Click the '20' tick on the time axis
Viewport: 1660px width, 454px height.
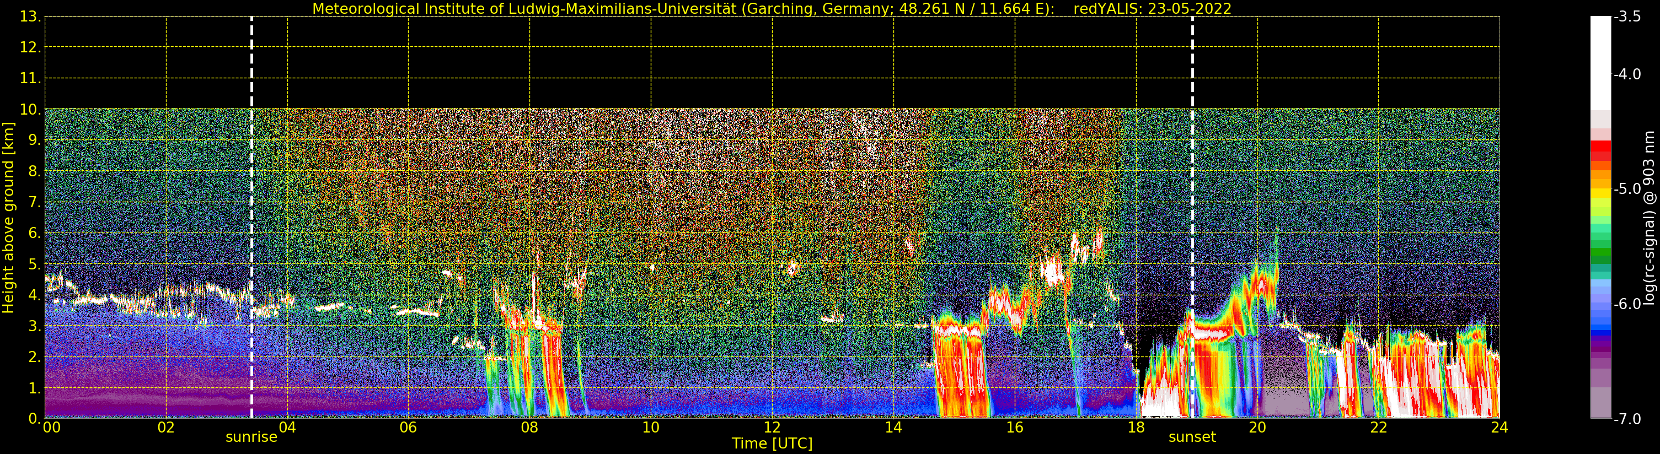(1257, 427)
